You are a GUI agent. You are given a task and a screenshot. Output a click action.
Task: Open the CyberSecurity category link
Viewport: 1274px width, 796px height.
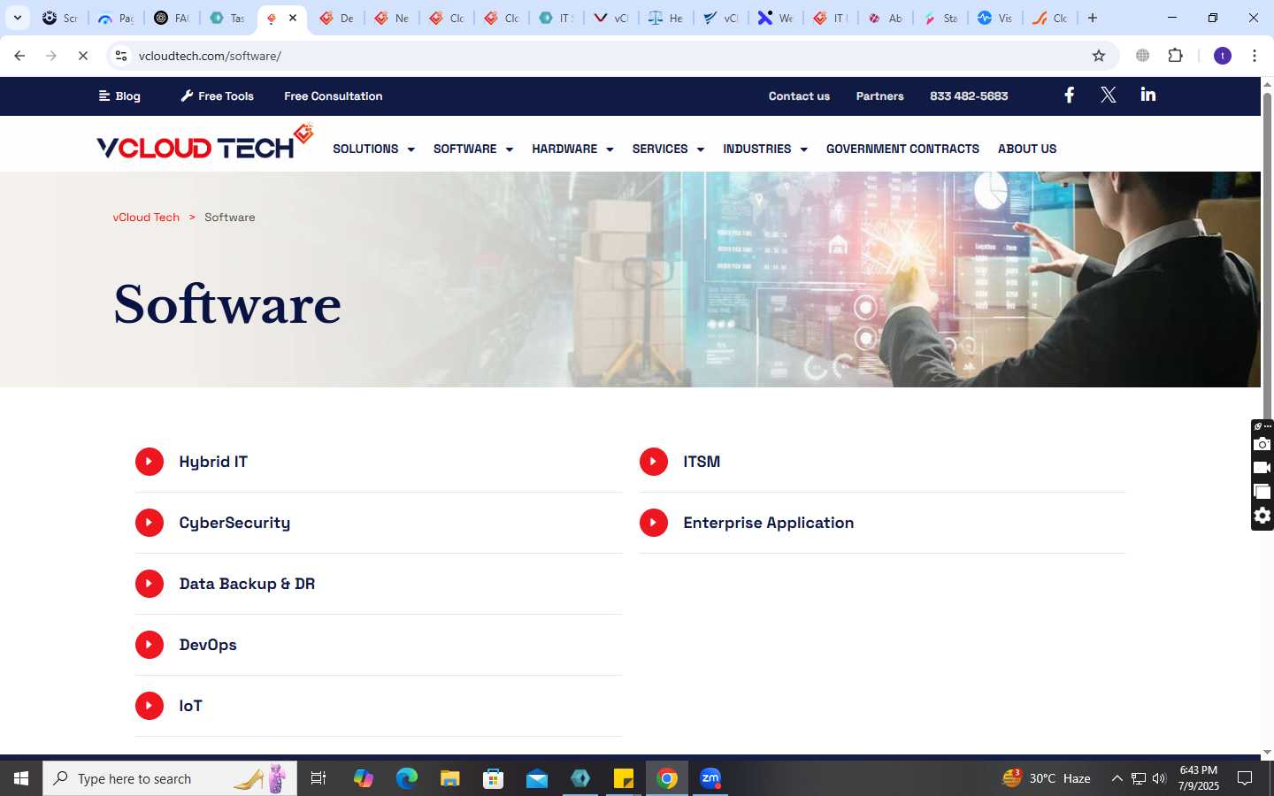pyautogui.click(x=234, y=523)
